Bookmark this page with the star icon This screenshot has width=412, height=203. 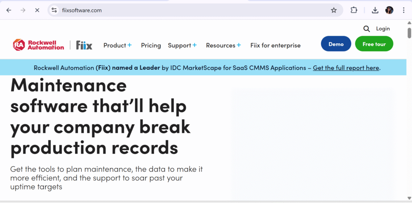334,10
